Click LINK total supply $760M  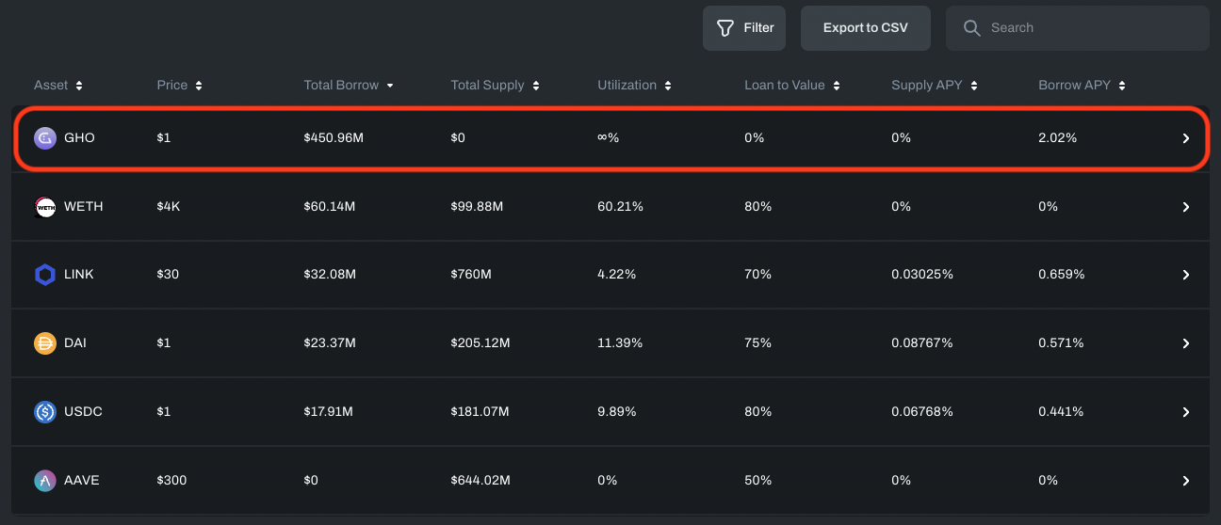click(471, 275)
